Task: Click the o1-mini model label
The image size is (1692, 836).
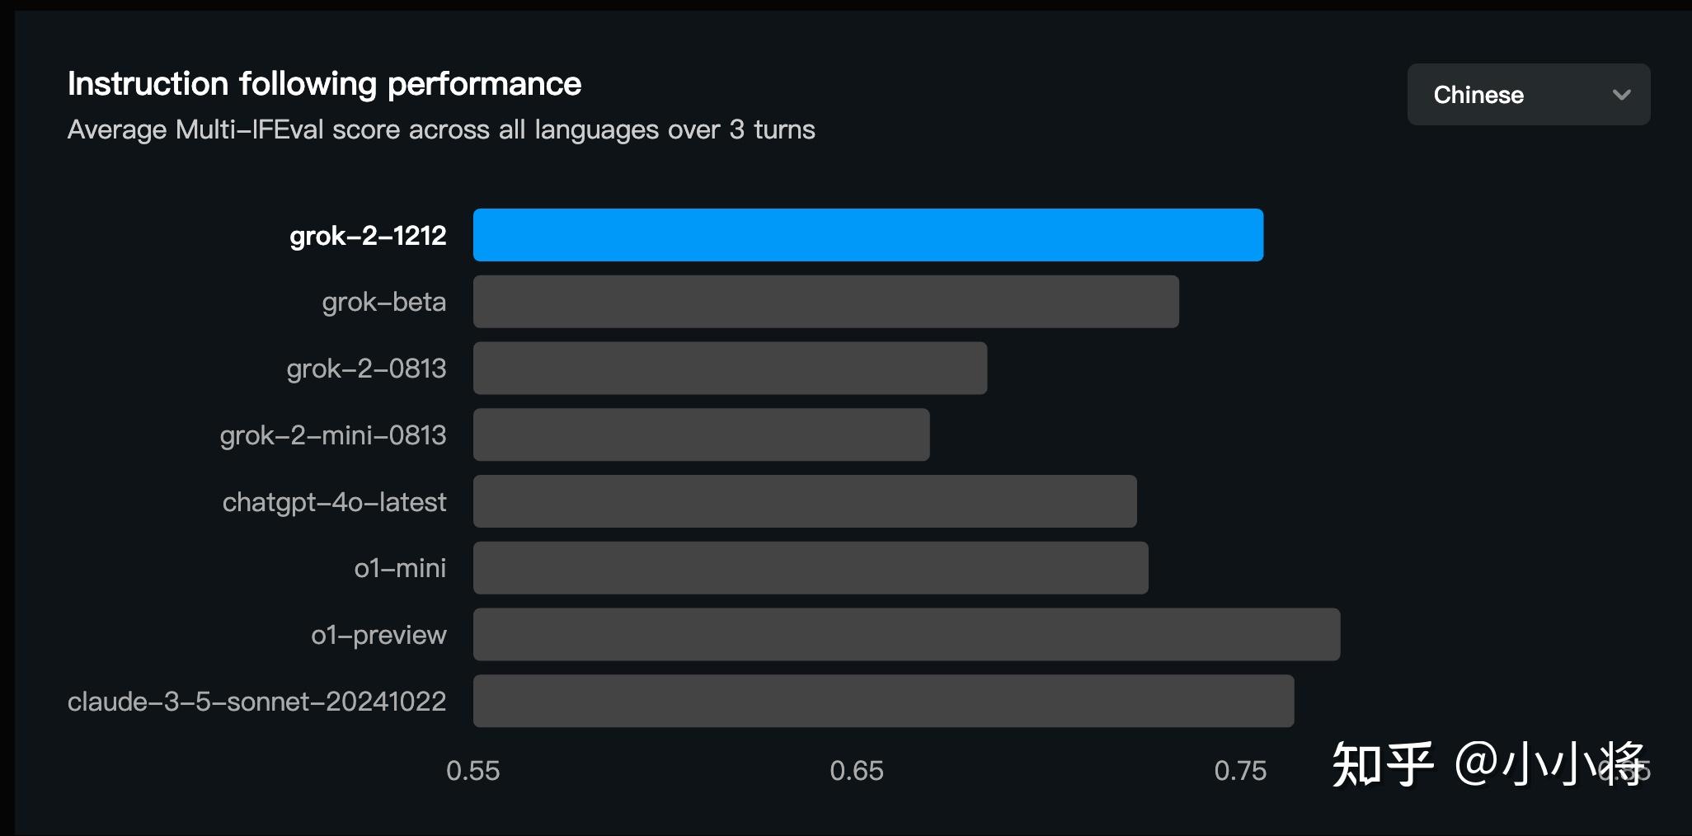Action: pyautogui.click(x=400, y=568)
